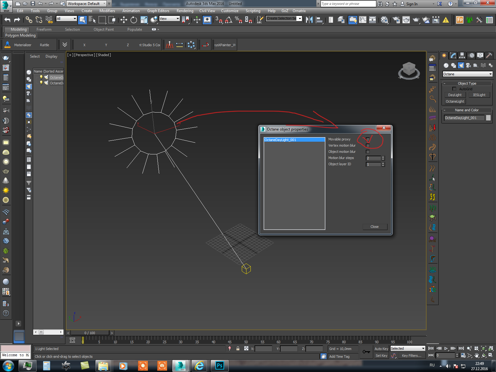496x372 pixels.
Task: Open the Curve Editor
Action: (x=363, y=20)
